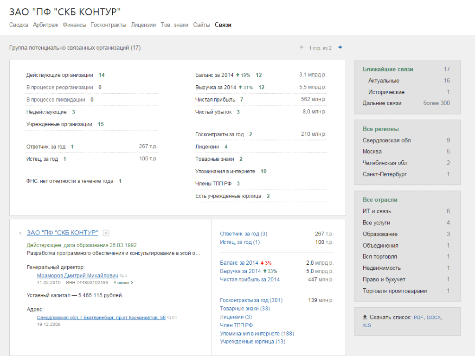Open the Свердловская обл, Екатеринбург address link
This screenshot has height=356, width=475.
click(x=101, y=318)
